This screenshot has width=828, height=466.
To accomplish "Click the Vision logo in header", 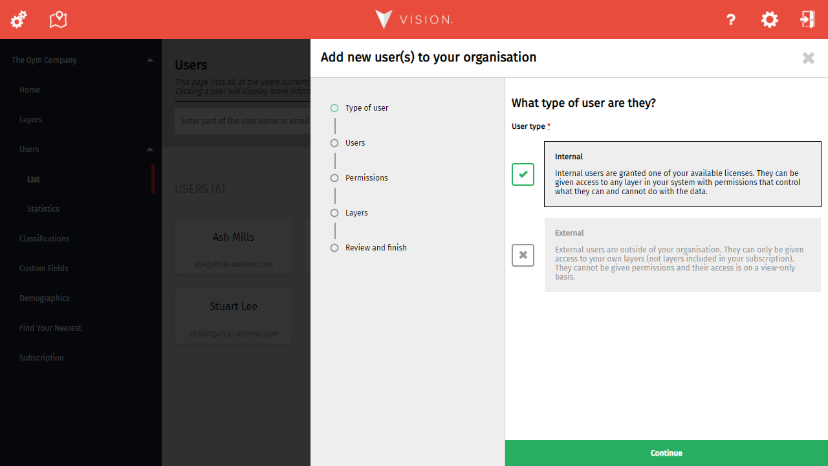I will click(414, 19).
